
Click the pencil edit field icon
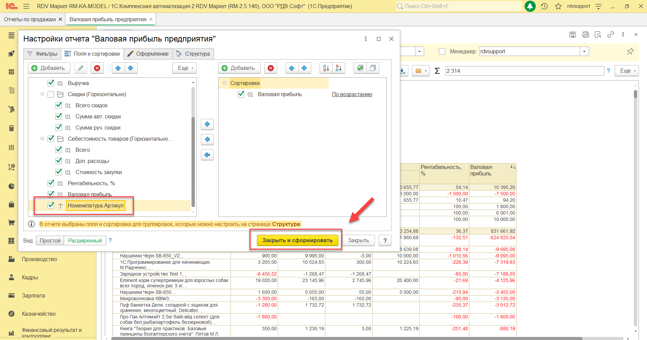click(x=81, y=68)
